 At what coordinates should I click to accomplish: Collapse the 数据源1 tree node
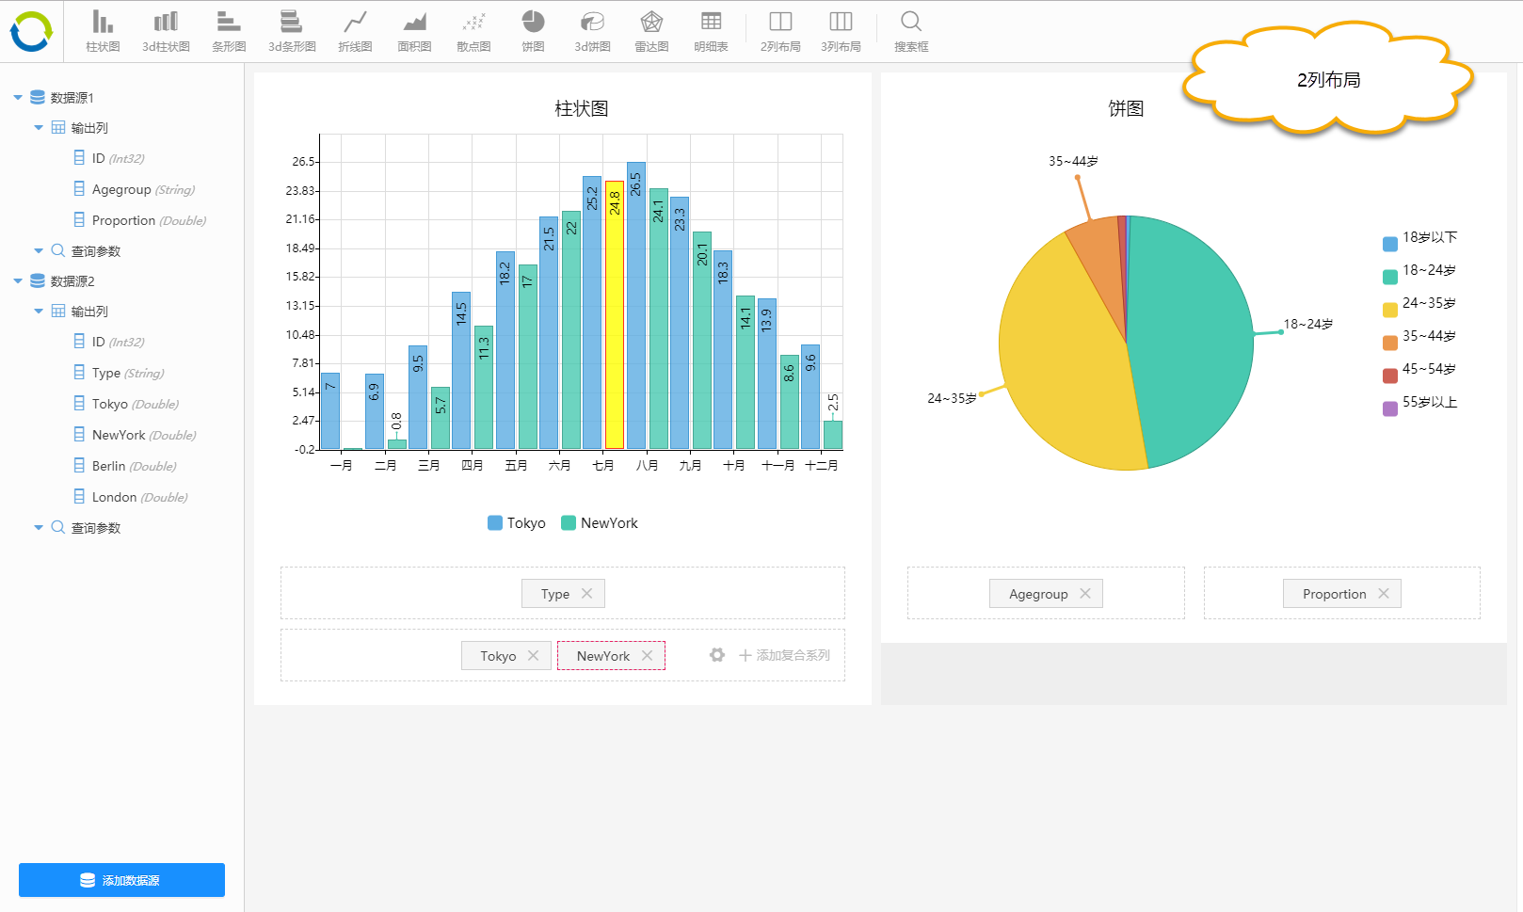(x=18, y=97)
